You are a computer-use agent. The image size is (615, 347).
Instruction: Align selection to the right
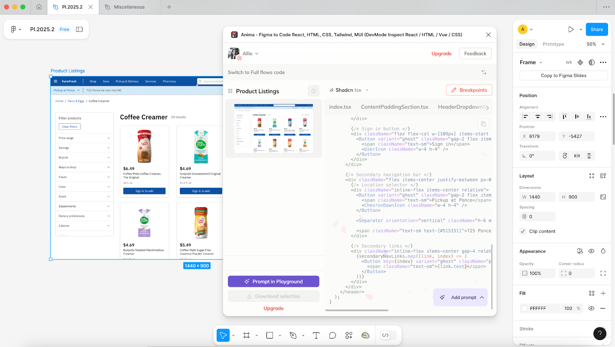click(x=550, y=117)
